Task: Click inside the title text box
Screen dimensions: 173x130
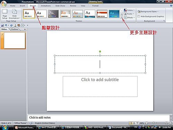Action: 100,64
